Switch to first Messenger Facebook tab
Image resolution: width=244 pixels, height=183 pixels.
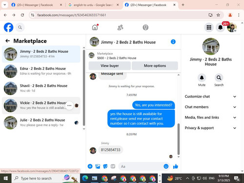point(37,5)
